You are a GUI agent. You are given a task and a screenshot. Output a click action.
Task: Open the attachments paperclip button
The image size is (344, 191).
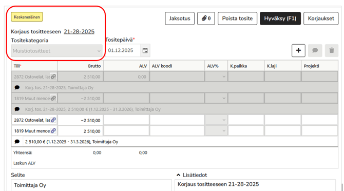[206, 18]
